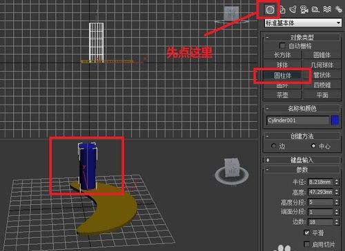Image resolution: width=345 pixels, height=251 pixels.
Task: Open the 标准基本体 dropdown list
Action: pos(303,23)
